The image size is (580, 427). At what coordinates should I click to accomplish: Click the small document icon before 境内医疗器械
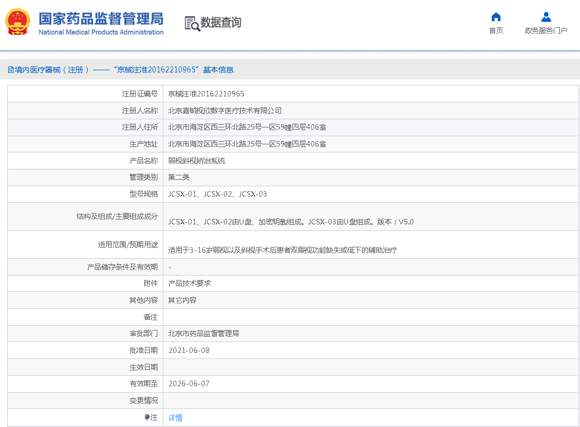(x=10, y=70)
